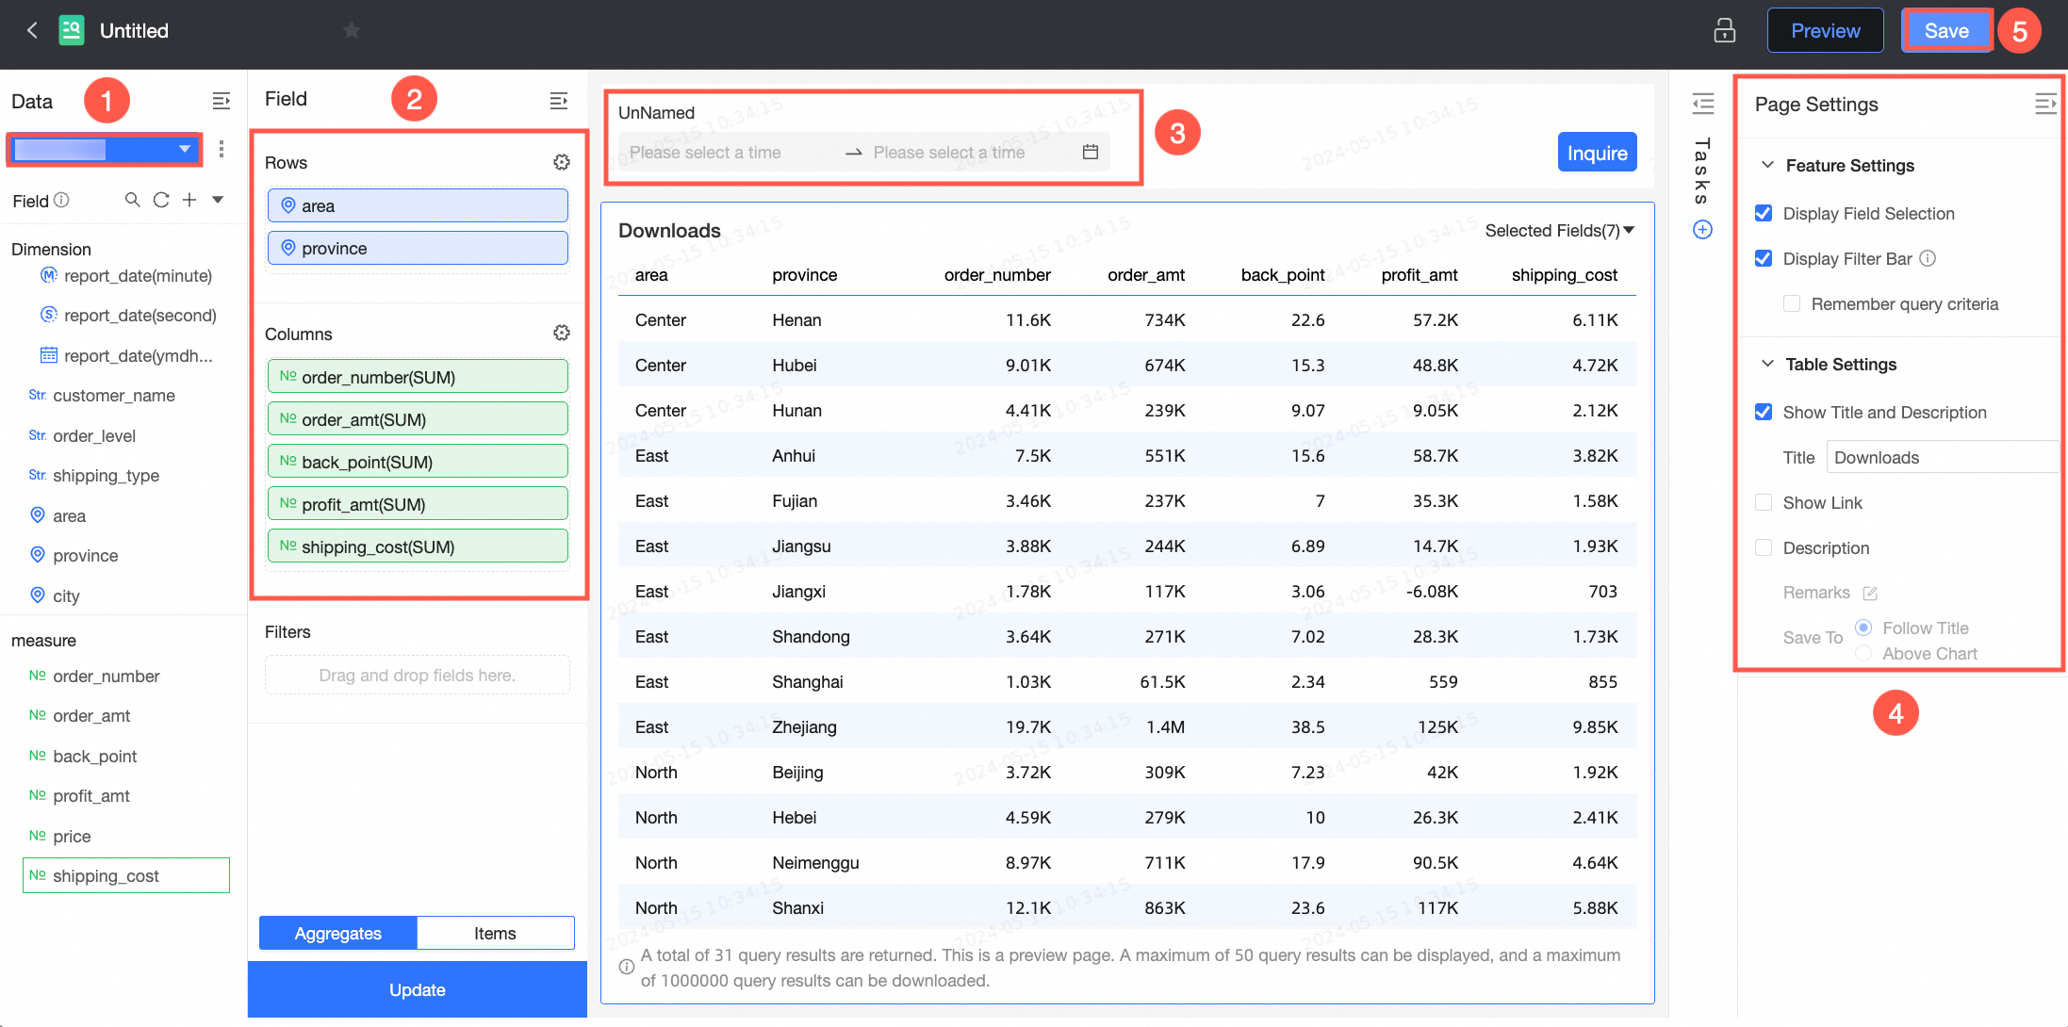Uncheck Display Field Selection
This screenshot has height=1027, width=2068.
point(1764,213)
